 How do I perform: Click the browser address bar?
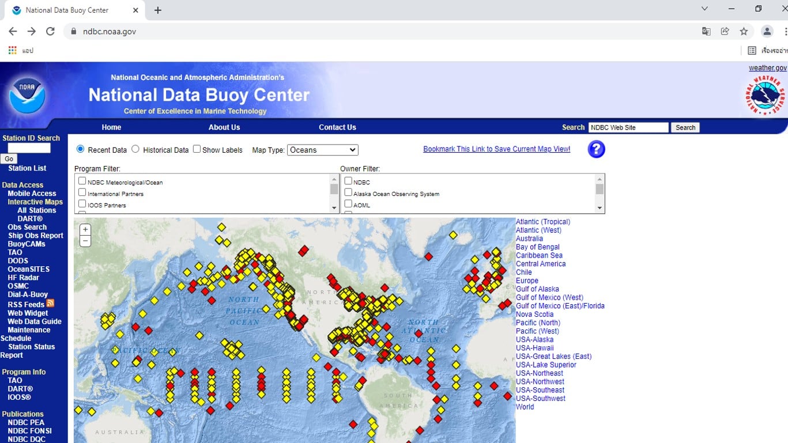[380, 31]
